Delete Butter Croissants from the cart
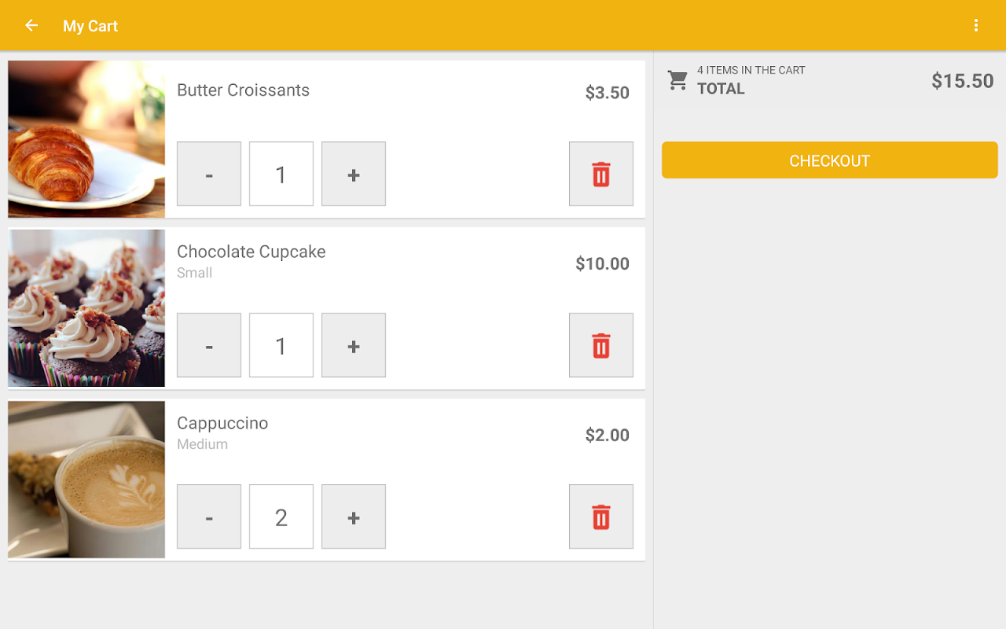The height and width of the screenshot is (629, 1006). (x=600, y=174)
